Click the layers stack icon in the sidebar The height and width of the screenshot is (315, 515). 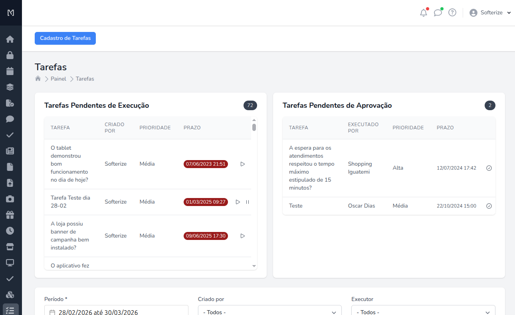pos(11,87)
